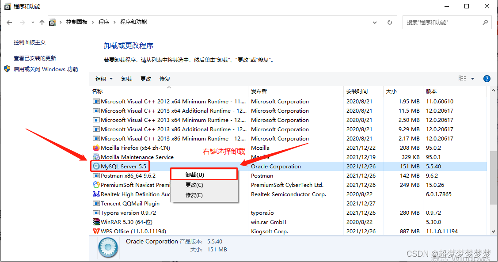
Task: Click the scroll down arrow of the list
Action: point(493,232)
